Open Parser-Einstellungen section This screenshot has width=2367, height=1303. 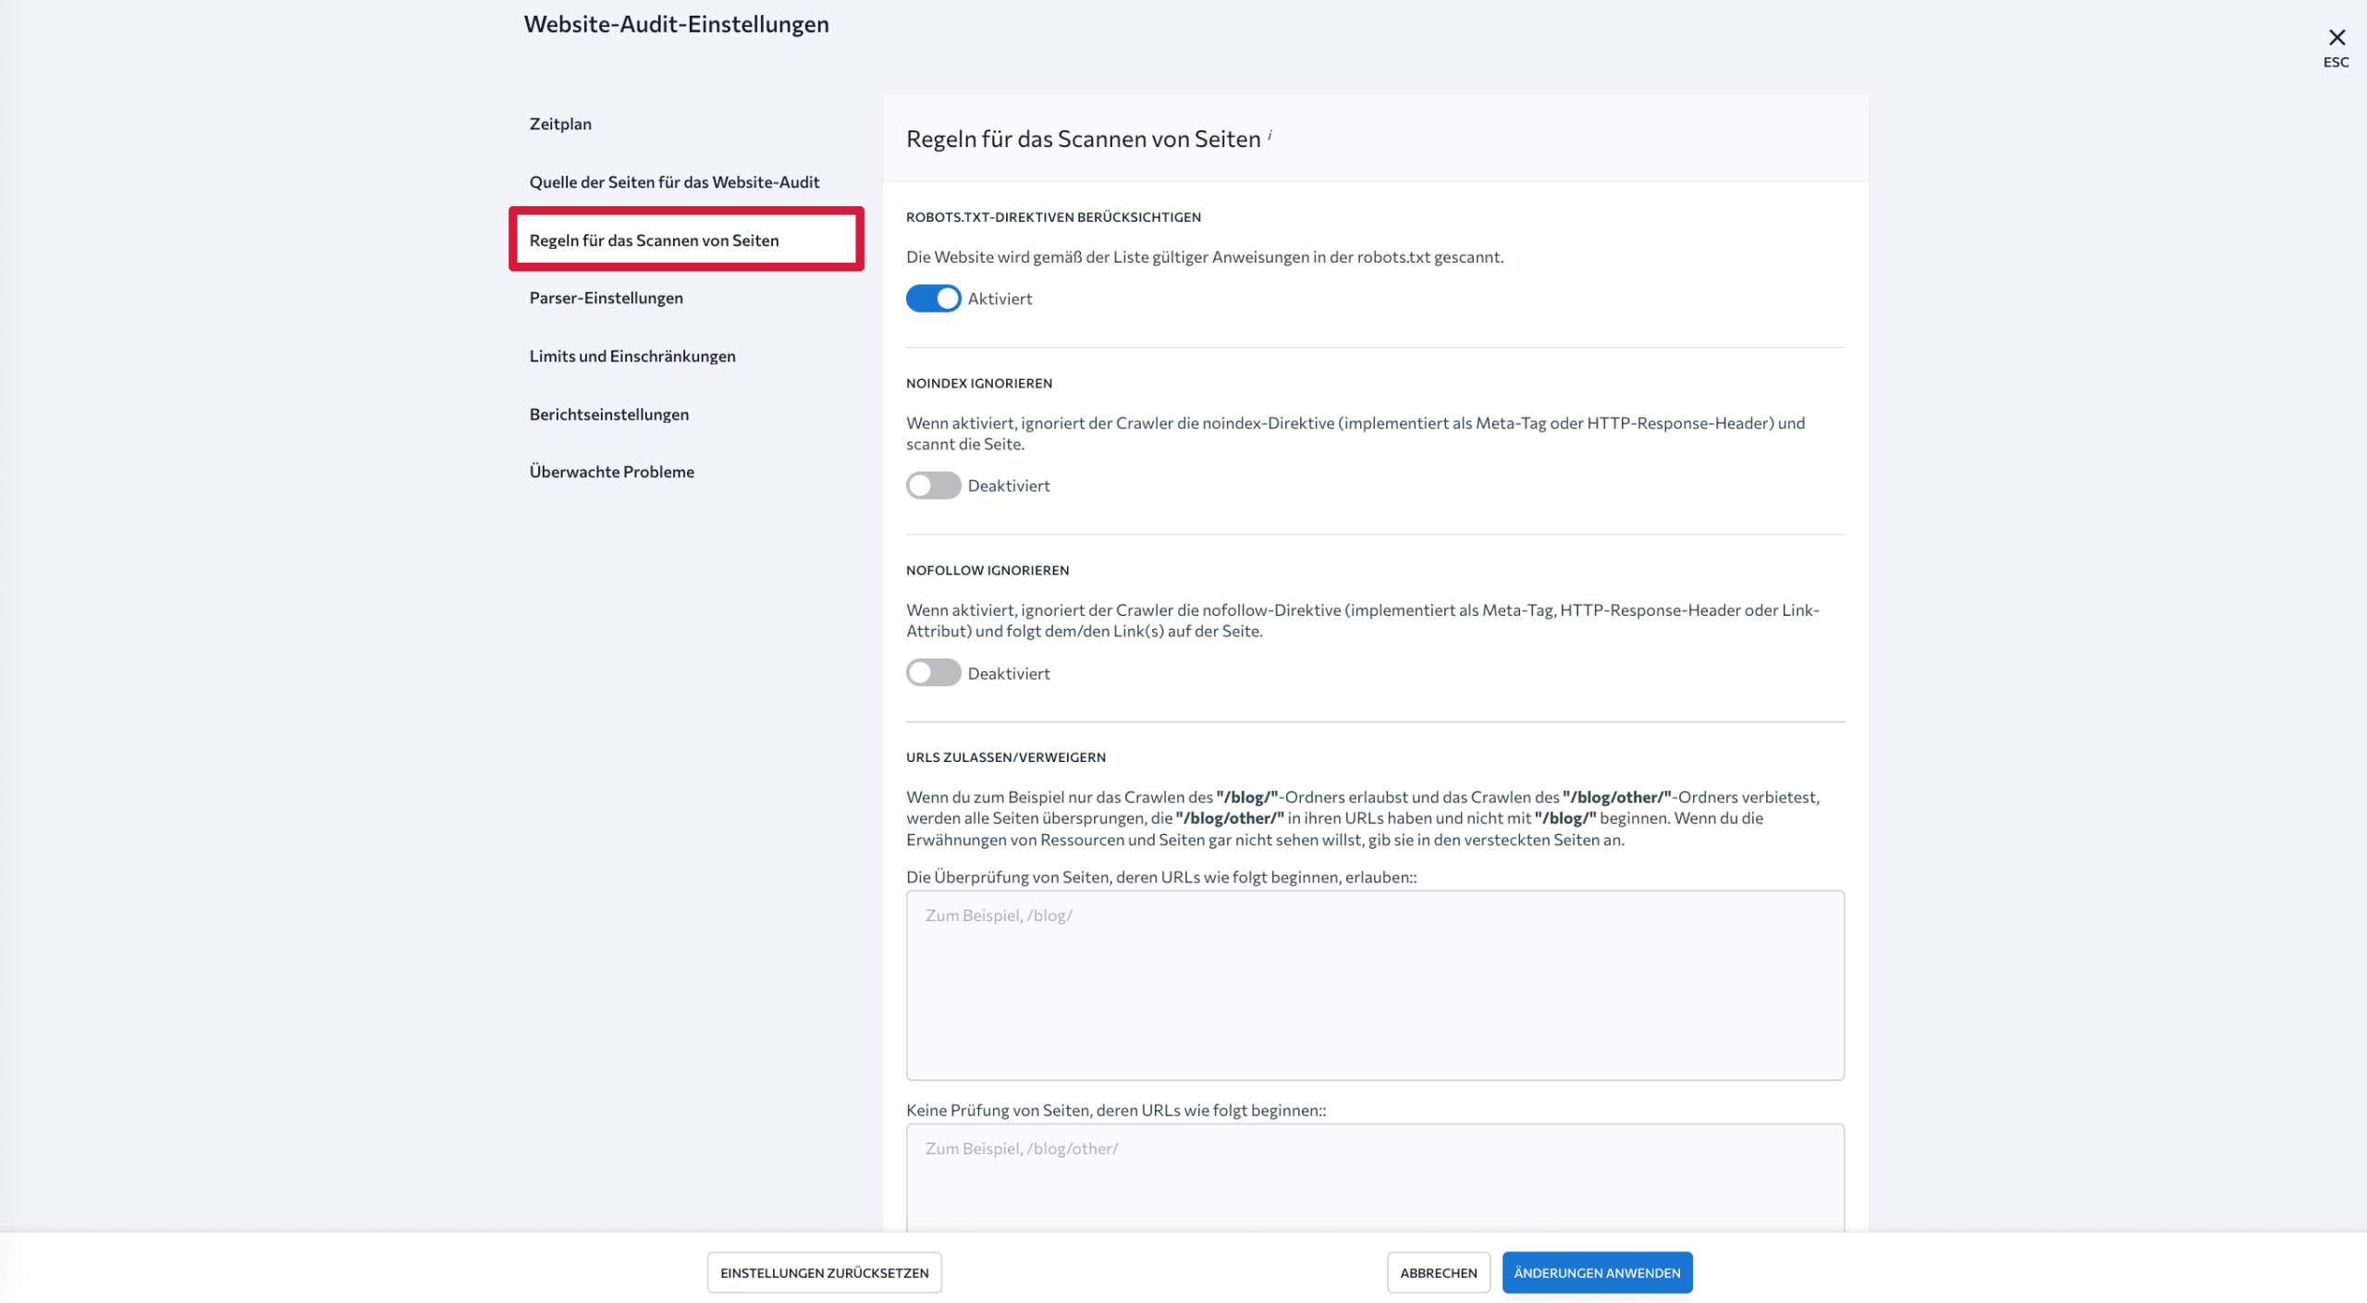click(606, 298)
